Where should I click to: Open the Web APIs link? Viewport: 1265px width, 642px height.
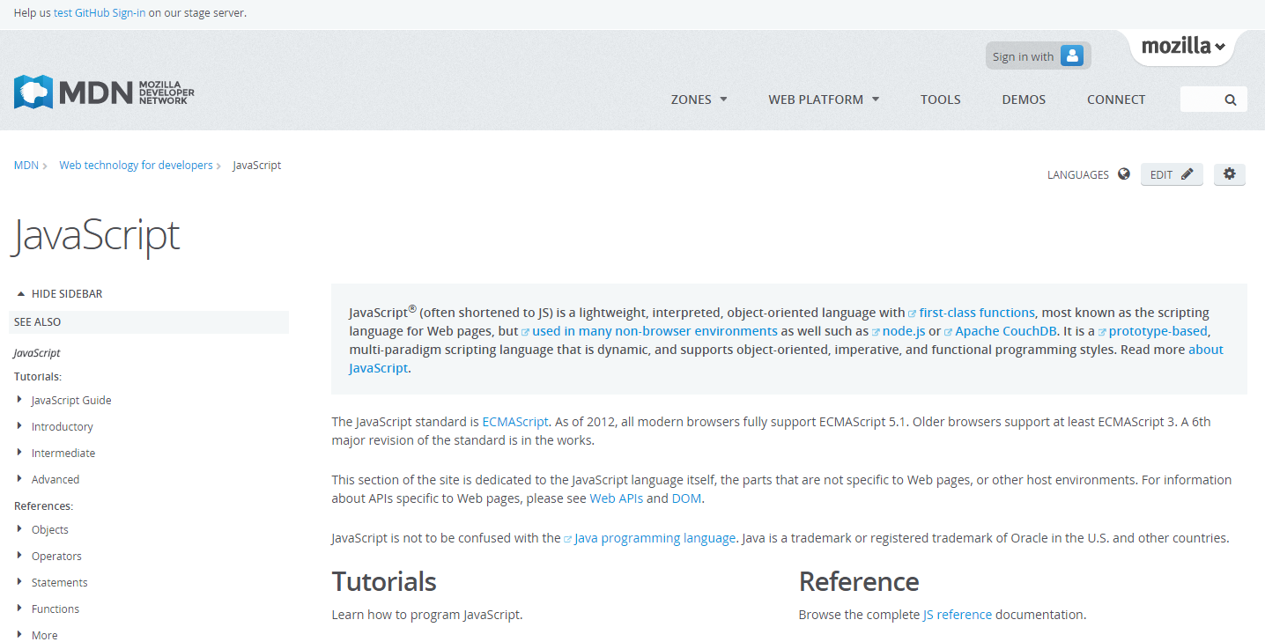617,498
